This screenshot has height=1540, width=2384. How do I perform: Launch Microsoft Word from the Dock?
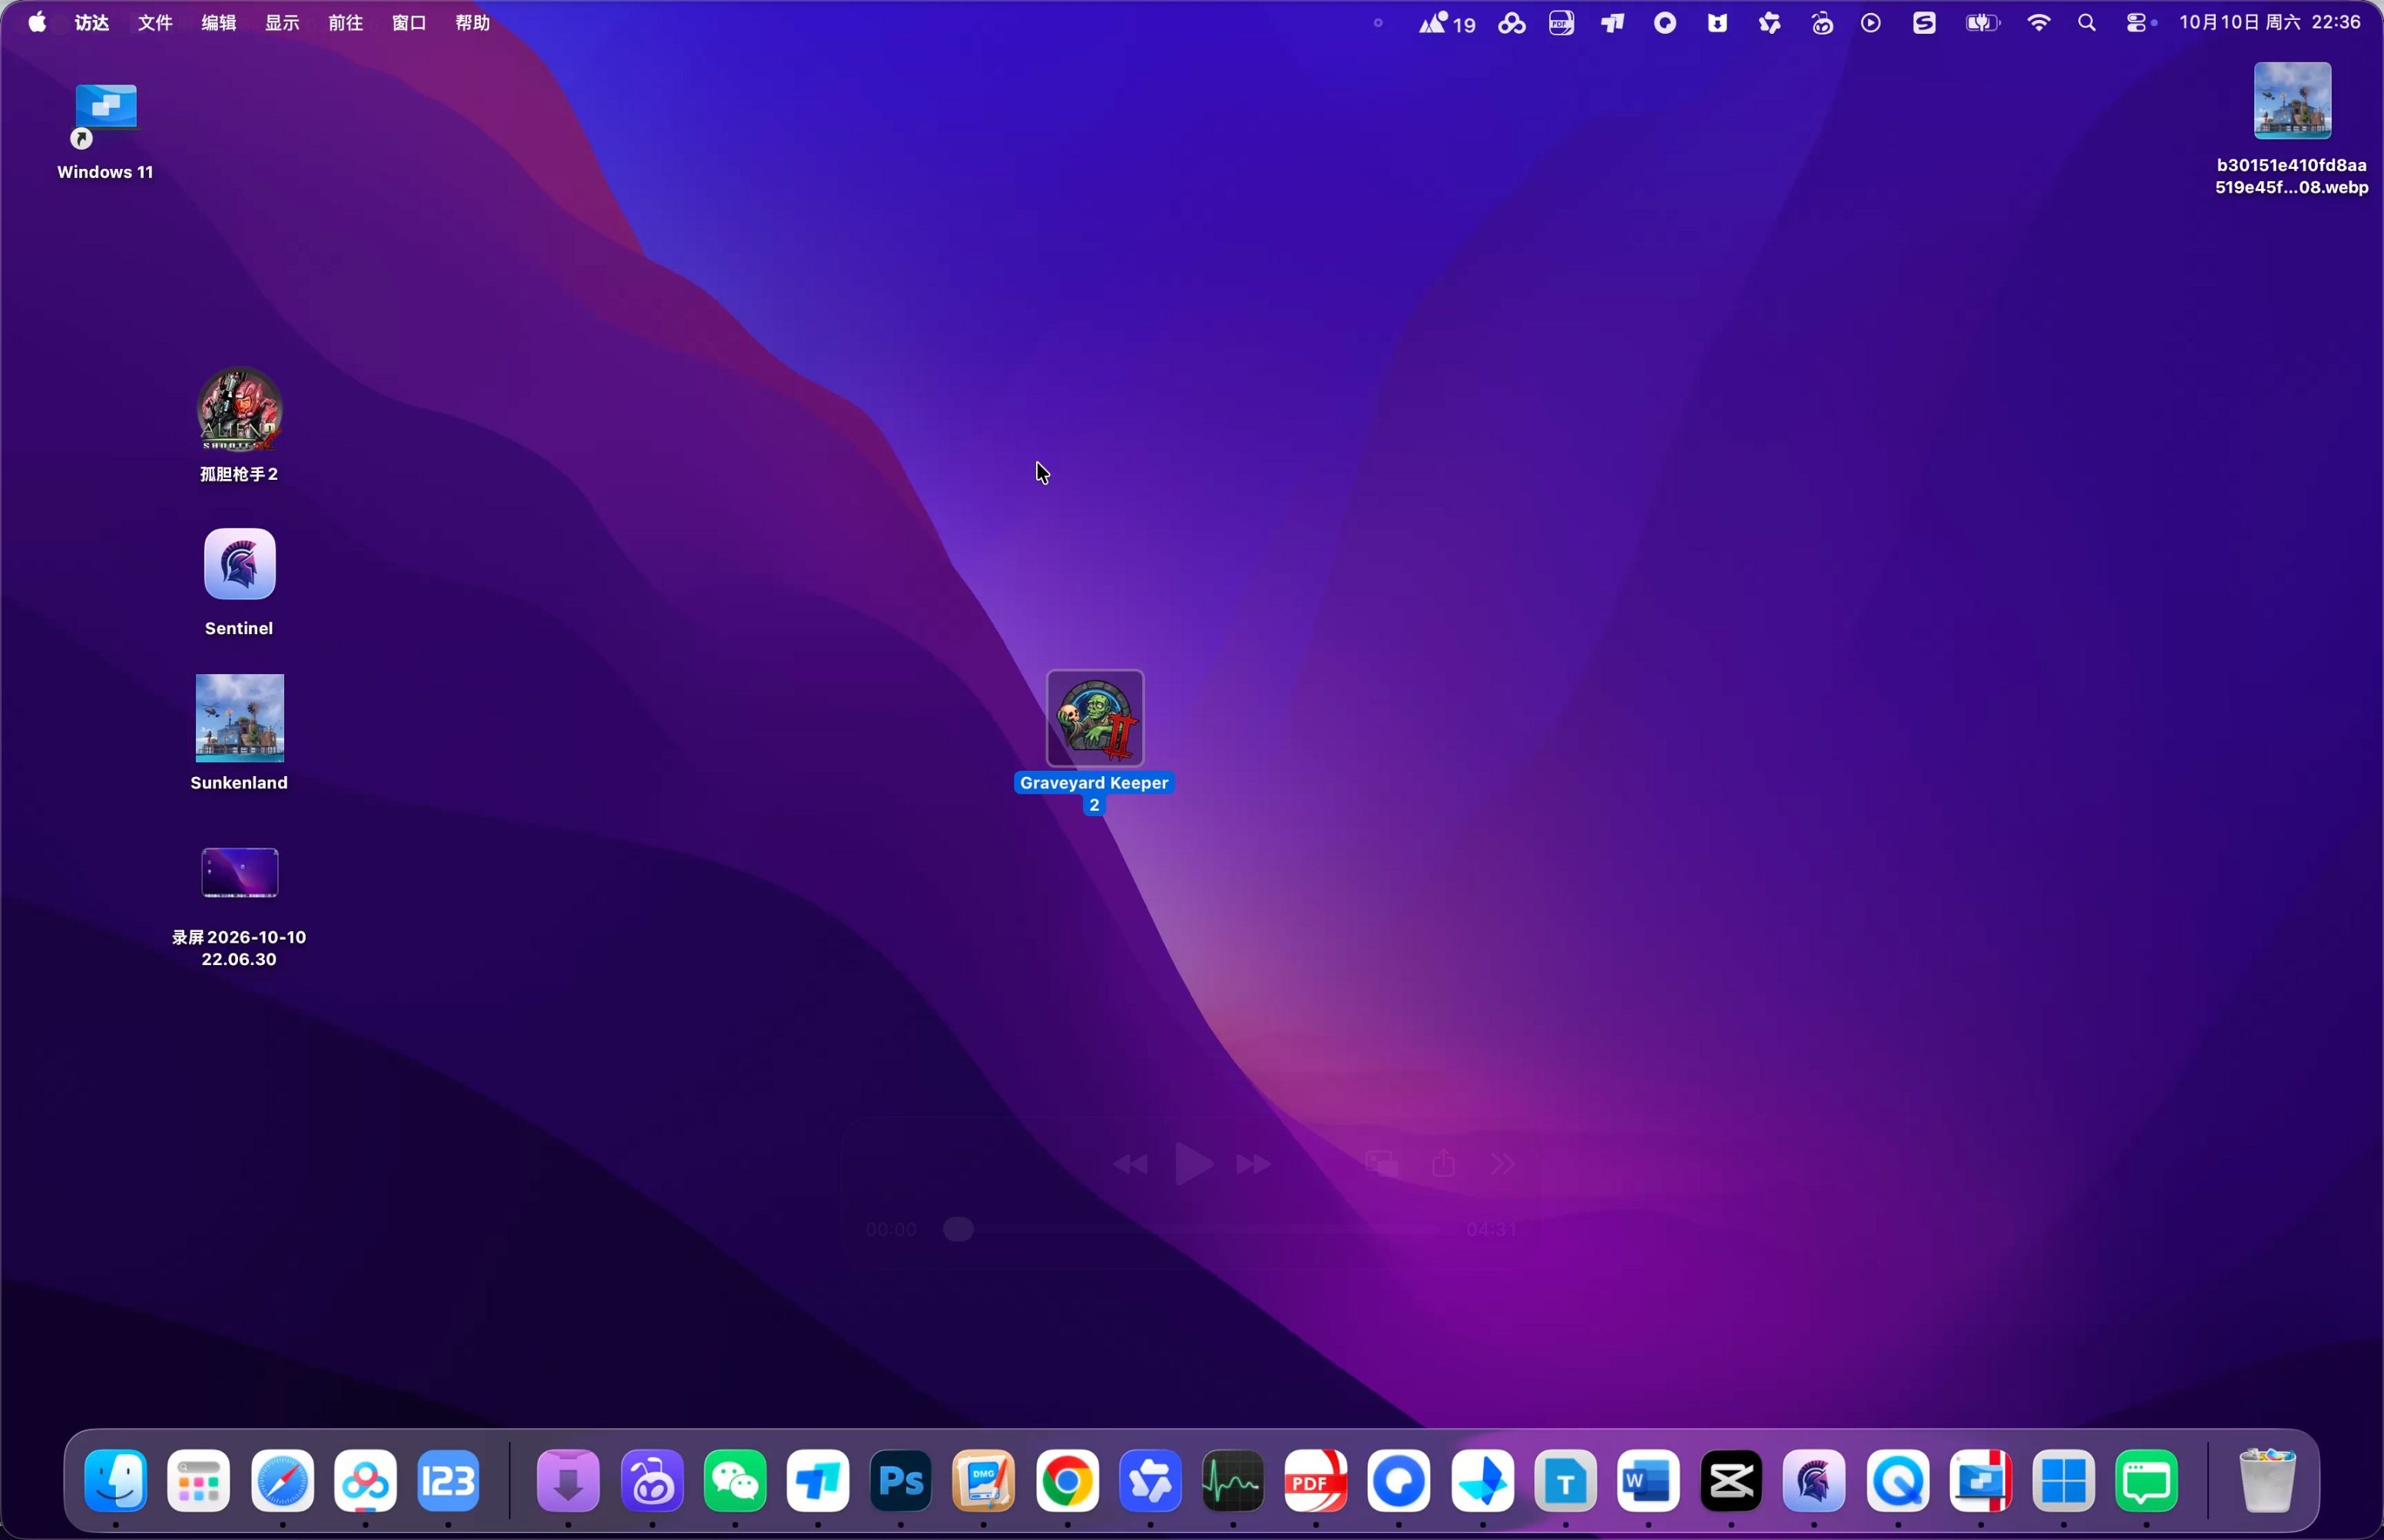(x=1649, y=1481)
